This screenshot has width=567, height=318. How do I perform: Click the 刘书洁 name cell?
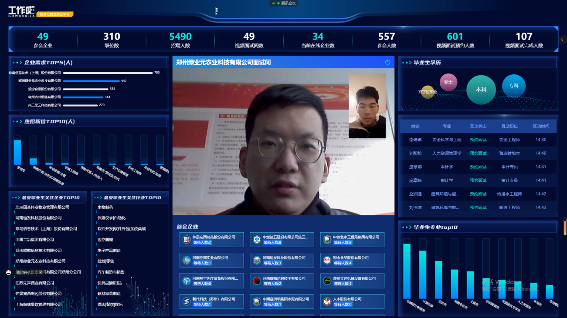point(415,208)
